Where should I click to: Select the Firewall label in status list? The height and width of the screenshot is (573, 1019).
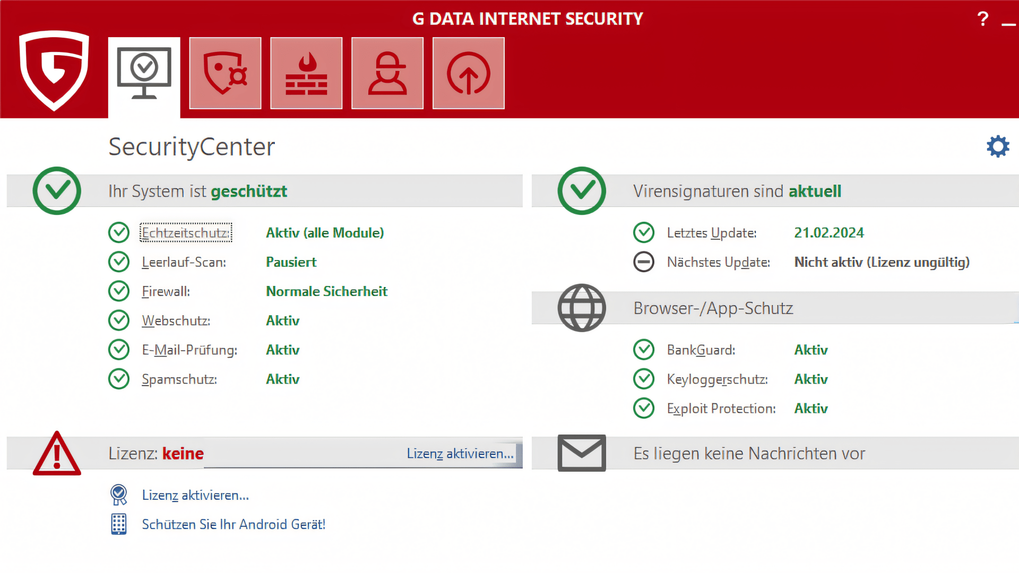(166, 291)
